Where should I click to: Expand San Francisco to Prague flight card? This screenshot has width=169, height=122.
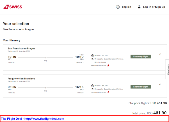[160, 54]
